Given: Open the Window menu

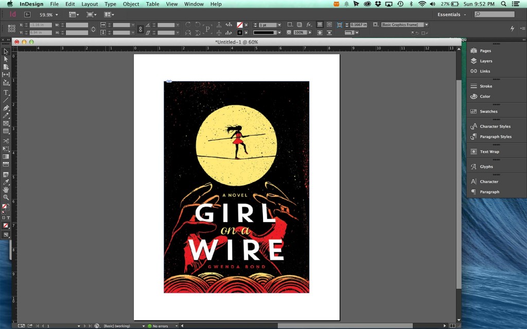Looking at the screenshot, I should pyautogui.click(x=194, y=4).
